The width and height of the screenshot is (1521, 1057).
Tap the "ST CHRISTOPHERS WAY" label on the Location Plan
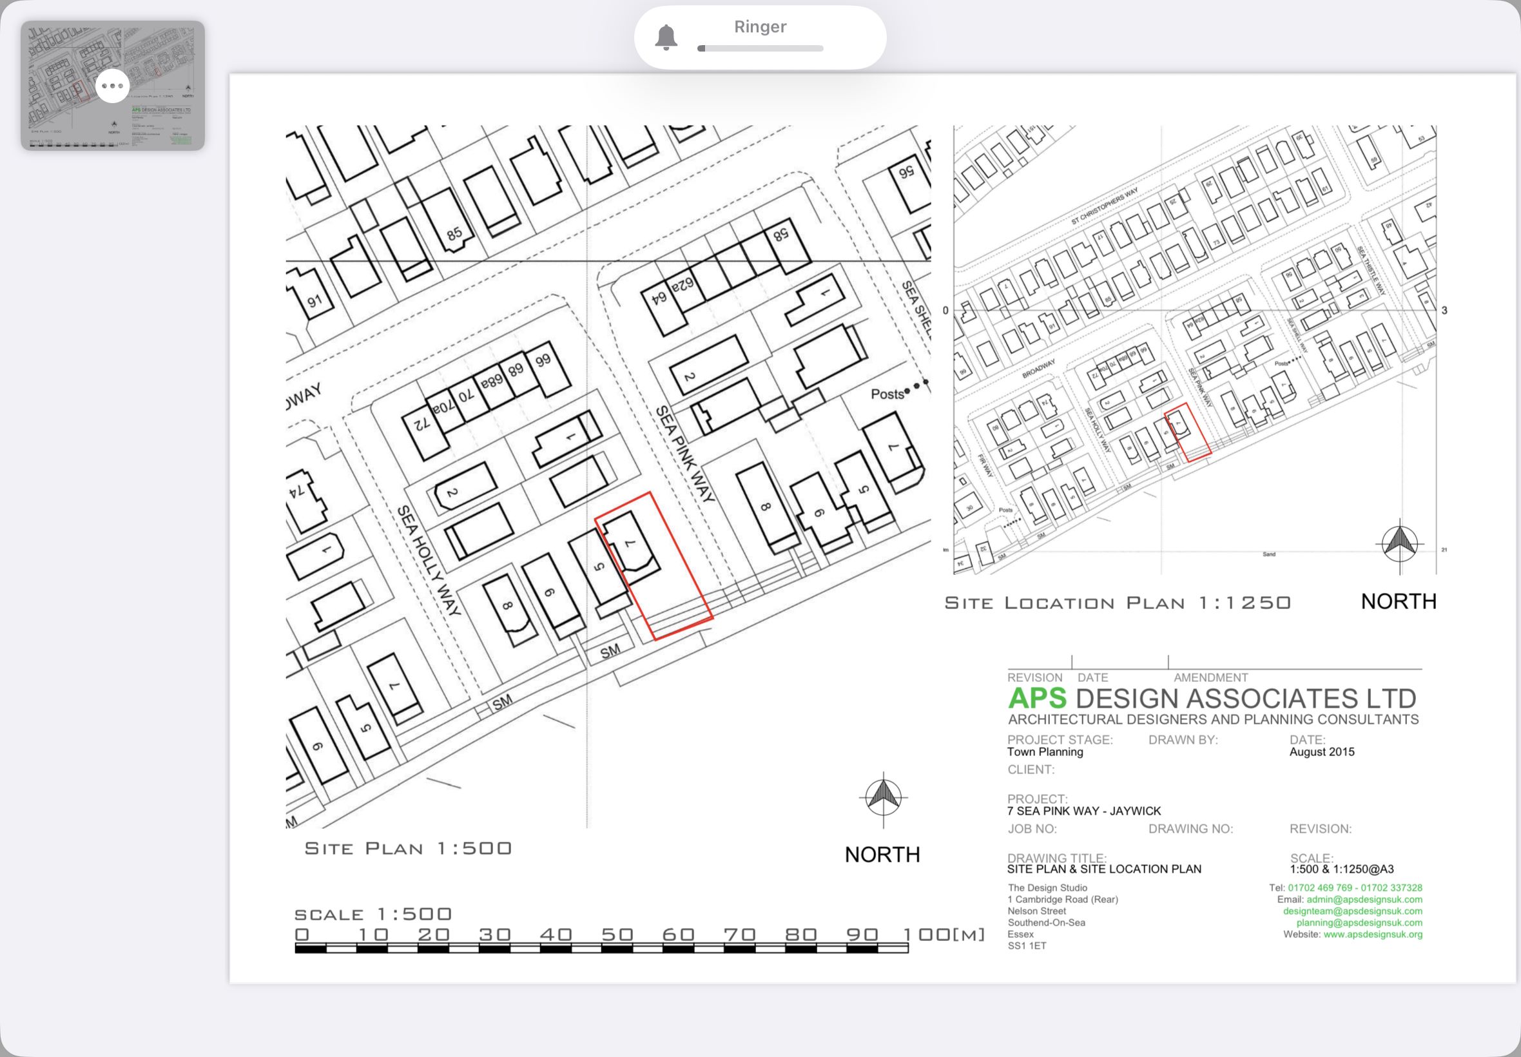pyautogui.click(x=1105, y=206)
